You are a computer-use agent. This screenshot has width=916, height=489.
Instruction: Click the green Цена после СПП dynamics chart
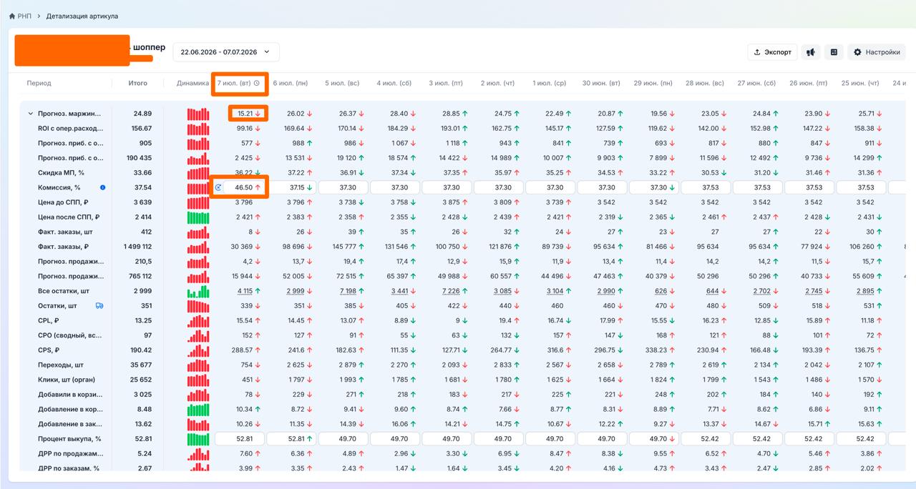198,217
